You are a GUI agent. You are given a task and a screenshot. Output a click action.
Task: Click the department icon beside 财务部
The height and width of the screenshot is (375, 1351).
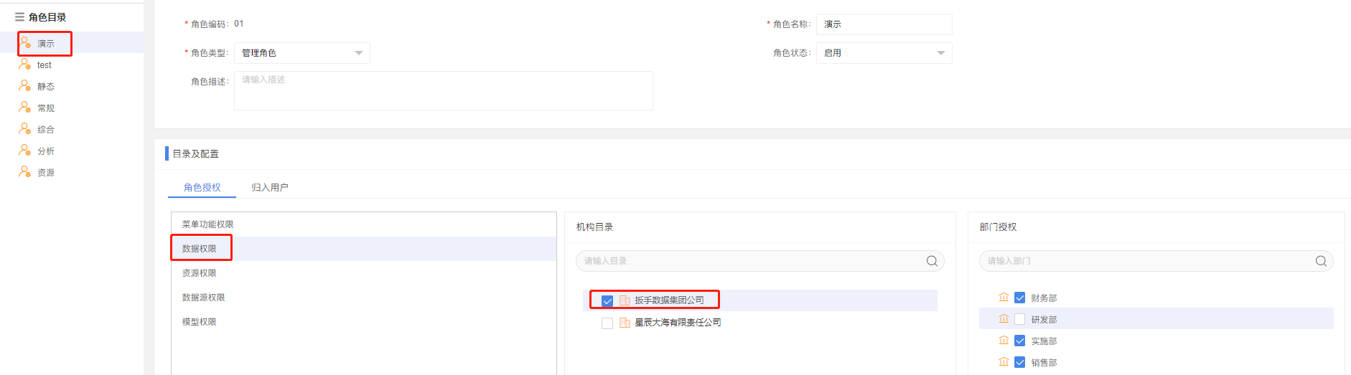[x=1004, y=298]
